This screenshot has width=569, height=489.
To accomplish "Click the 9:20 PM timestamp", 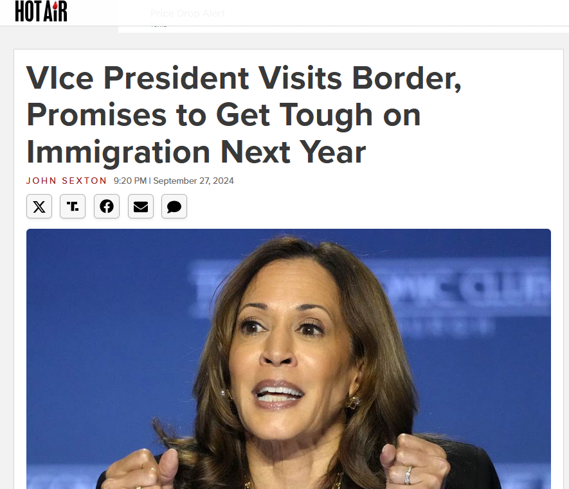I will [130, 181].
